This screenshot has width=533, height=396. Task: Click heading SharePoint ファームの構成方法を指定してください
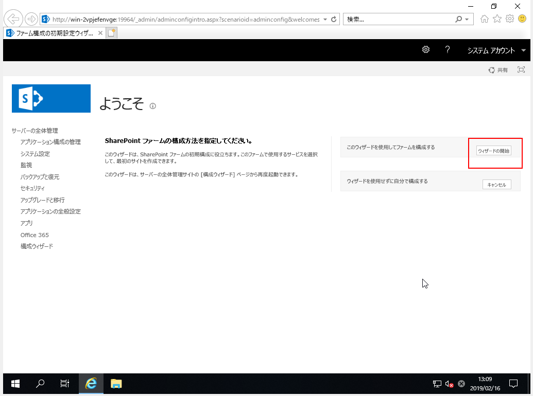[179, 141]
